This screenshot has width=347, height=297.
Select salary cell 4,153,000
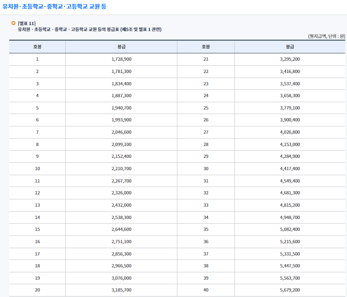coord(290,145)
